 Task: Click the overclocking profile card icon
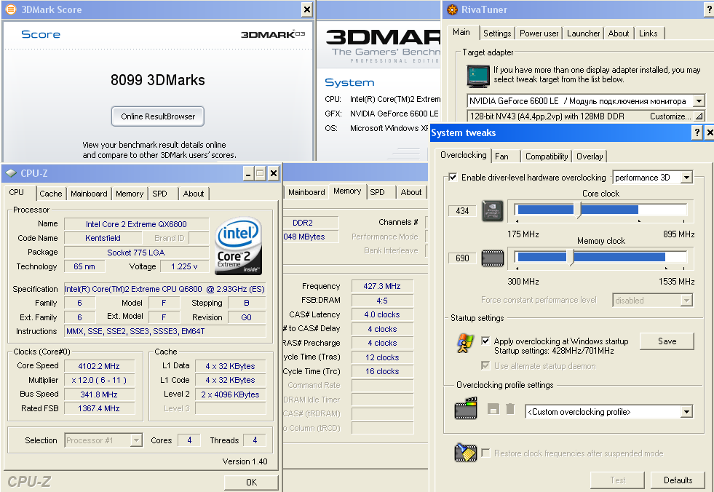466,408
